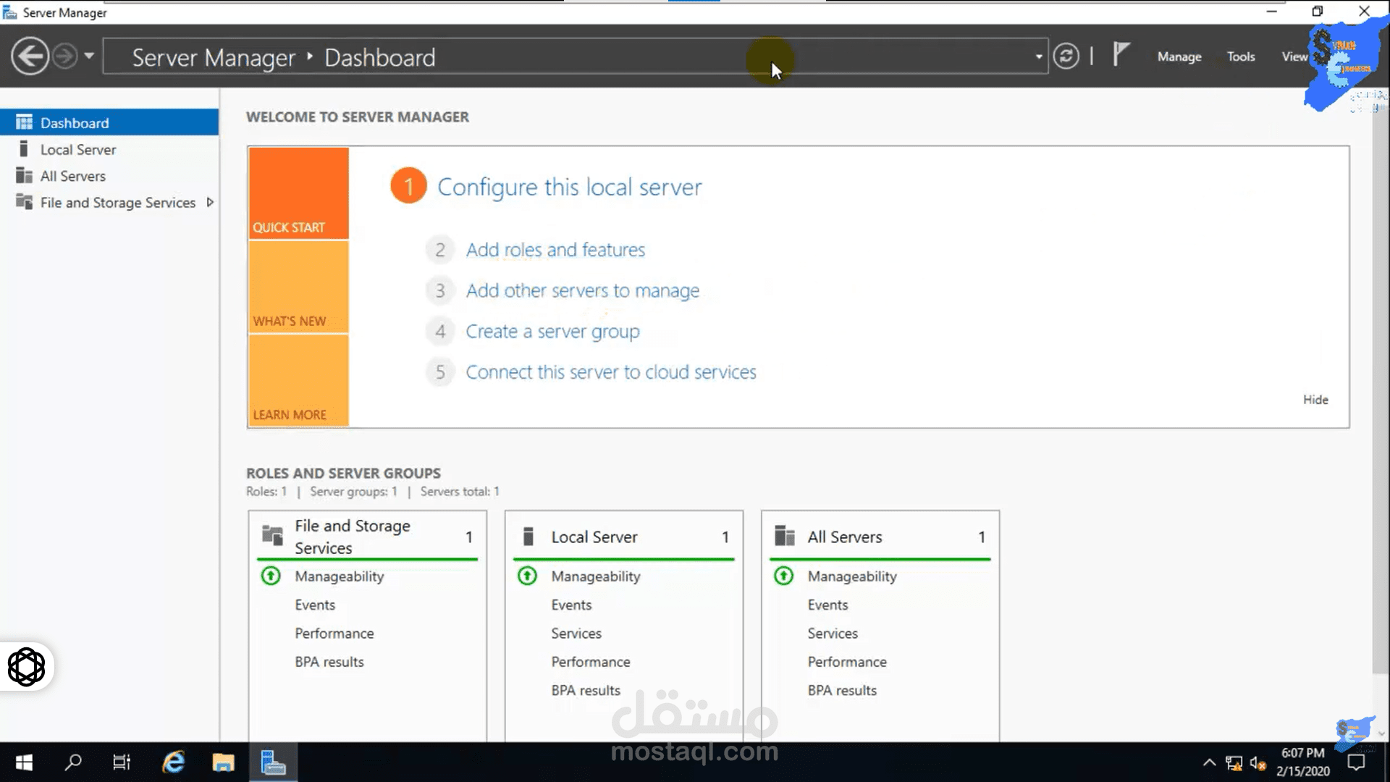This screenshot has width=1390, height=782.
Task: Open All Servers from the sidebar
Action: (x=72, y=175)
